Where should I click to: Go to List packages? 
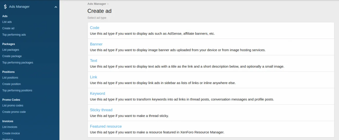tap(11, 50)
